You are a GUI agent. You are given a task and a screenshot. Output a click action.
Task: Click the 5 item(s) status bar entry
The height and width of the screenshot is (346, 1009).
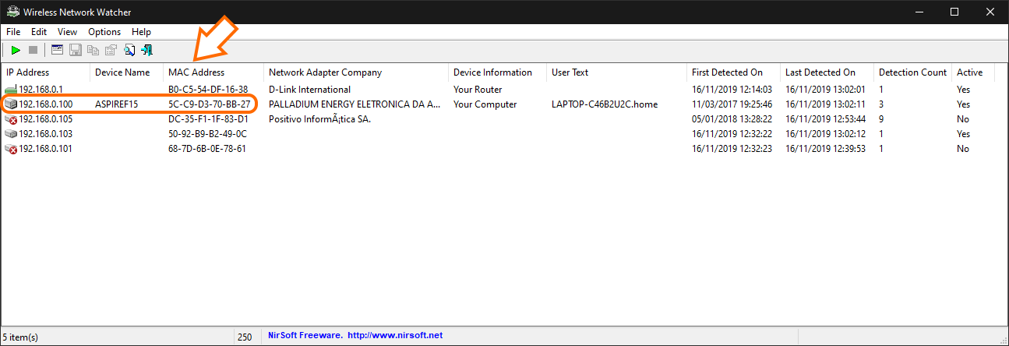(21, 337)
